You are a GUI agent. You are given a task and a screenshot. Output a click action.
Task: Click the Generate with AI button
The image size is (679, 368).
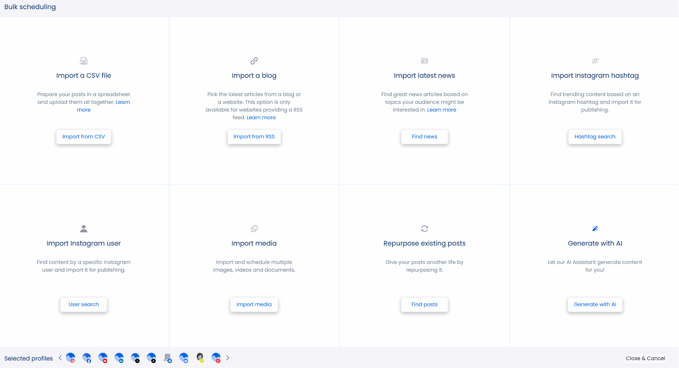(595, 304)
